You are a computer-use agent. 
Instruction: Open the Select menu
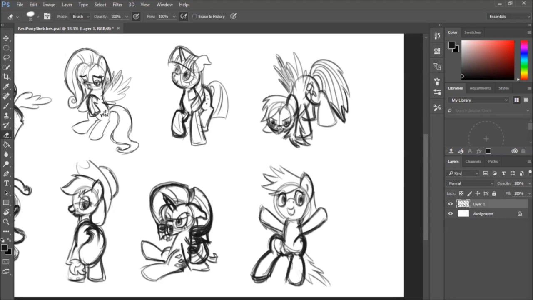pyautogui.click(x=100, y=5)
